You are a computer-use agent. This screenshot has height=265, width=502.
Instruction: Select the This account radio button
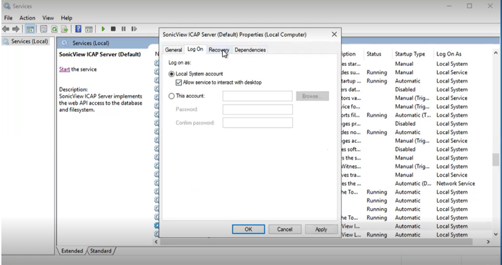tap(171, 96)
